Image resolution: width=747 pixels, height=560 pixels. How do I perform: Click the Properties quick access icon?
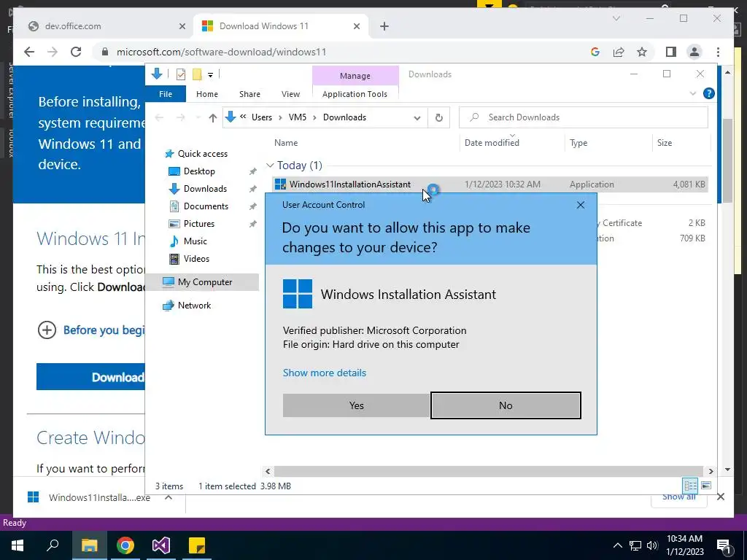pos(181,74)
